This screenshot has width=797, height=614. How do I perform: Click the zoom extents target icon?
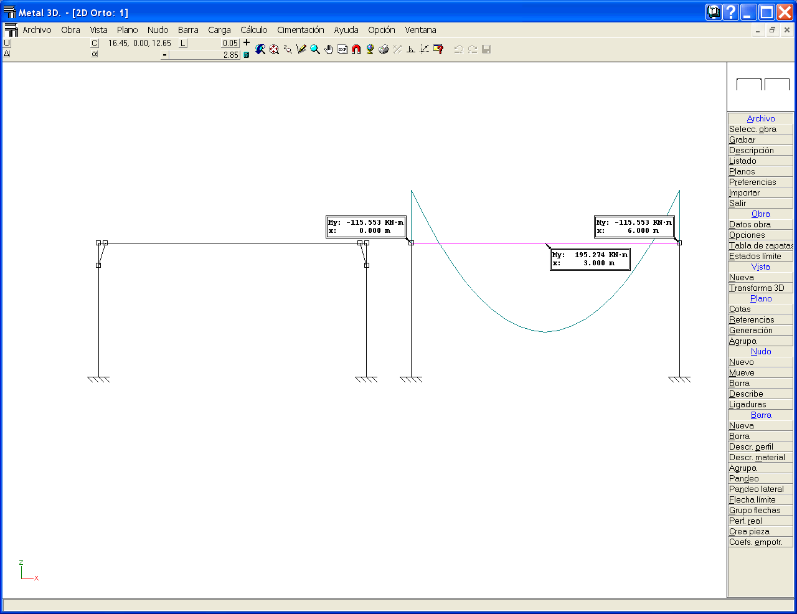point(274,49)
